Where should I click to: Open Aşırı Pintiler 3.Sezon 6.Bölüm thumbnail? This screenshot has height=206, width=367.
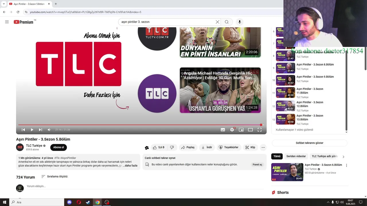point(287,172)
